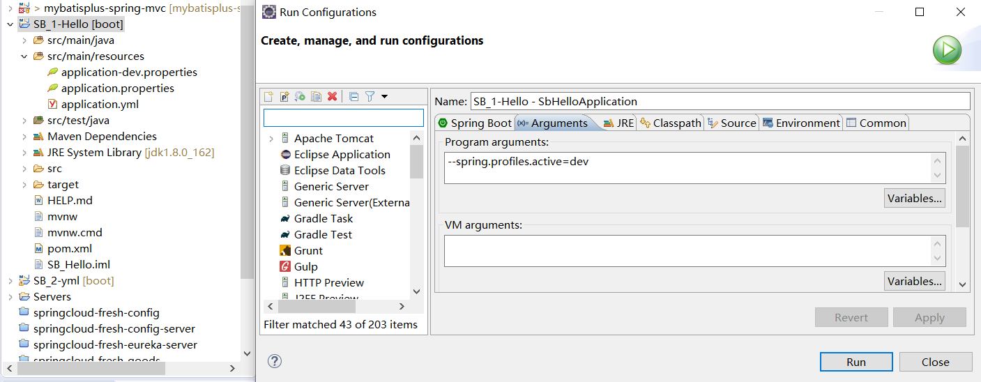Viewport: 981px width, 382px height.
Task: Expand the Servers project
Action: pyautogui.click(x=10, y=297)
